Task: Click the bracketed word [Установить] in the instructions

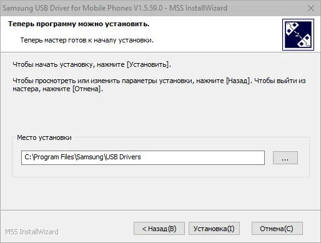Action: click(x=148, y=64)
